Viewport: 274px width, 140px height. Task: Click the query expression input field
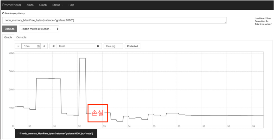pyautogui.click(x=114, y=20)
